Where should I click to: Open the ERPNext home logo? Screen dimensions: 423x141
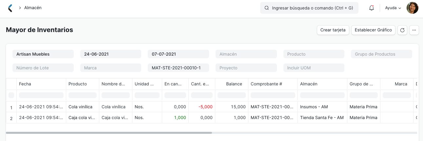pyautogui.click(x=10, y=8)
